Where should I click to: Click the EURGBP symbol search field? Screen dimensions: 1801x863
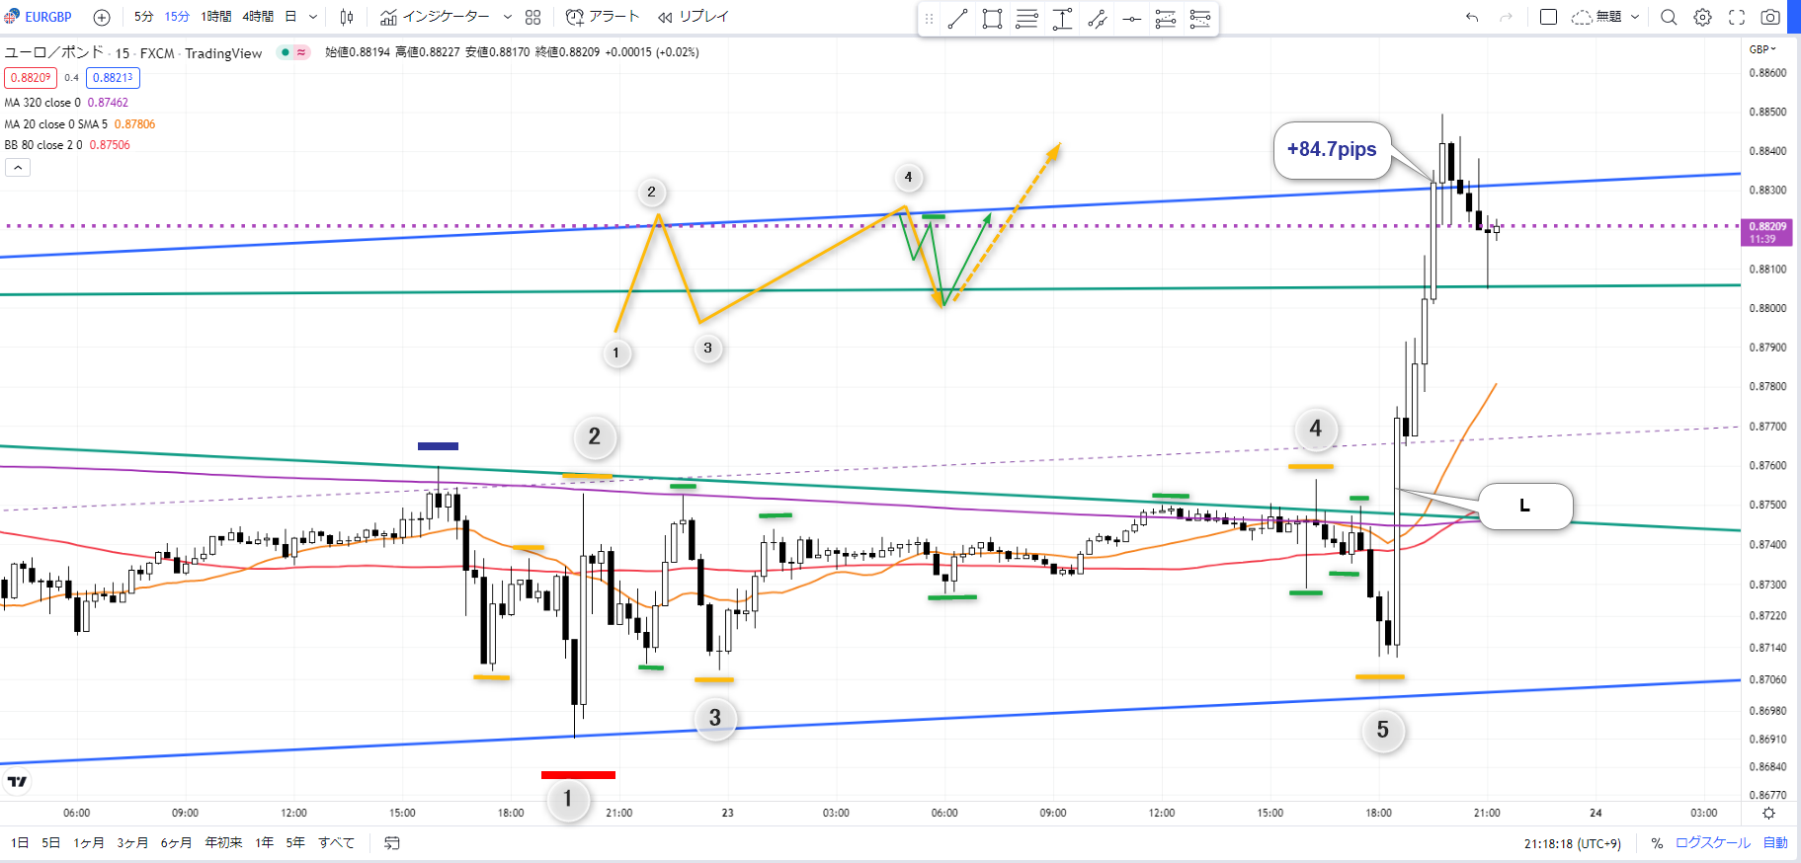pos(47,17)
